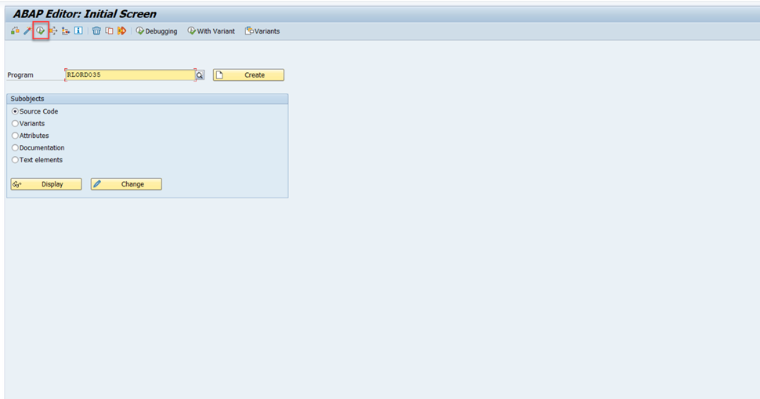Viewport: 760px width, 399px height.
Task: Select the Variants subobject radio button
Action: [15, 124]
